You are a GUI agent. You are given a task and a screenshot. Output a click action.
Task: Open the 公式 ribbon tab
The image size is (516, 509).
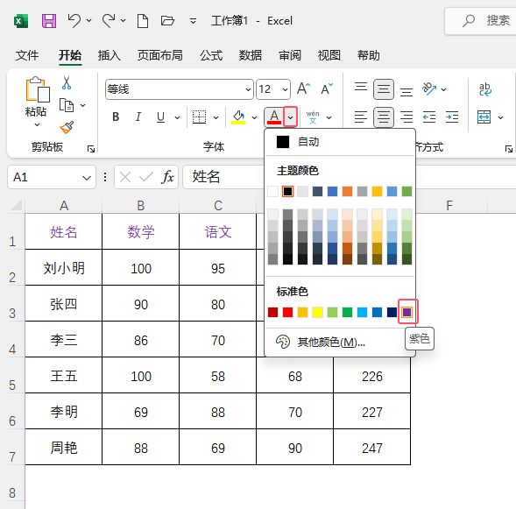pyautogui.click(x=211, y=55)
